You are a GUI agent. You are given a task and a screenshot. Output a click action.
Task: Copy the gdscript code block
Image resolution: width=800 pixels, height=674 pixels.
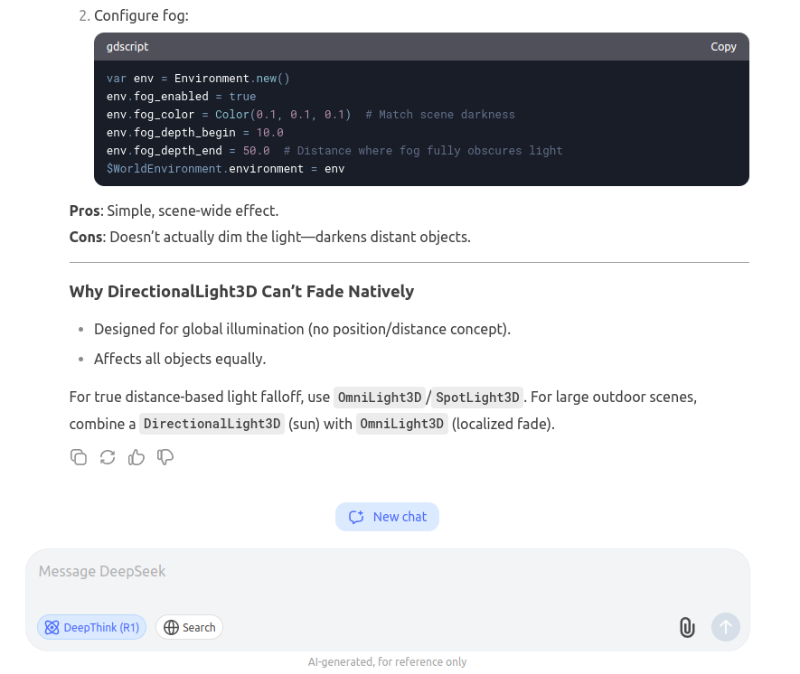[723, 47]
